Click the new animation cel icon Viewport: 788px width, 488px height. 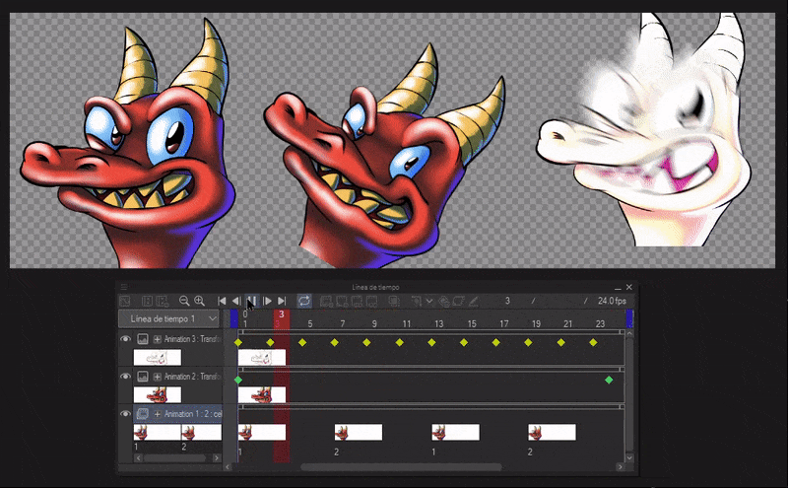(162, 301)
